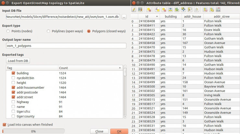Select Points (nodes) export type
Screen dimensions: 240x134
click(8, 31)
